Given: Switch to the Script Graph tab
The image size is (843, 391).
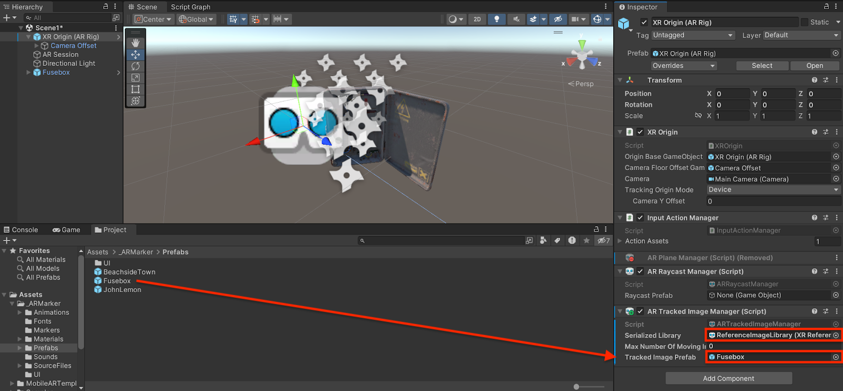Looking at the screenshot, I should tap(190, 7).
